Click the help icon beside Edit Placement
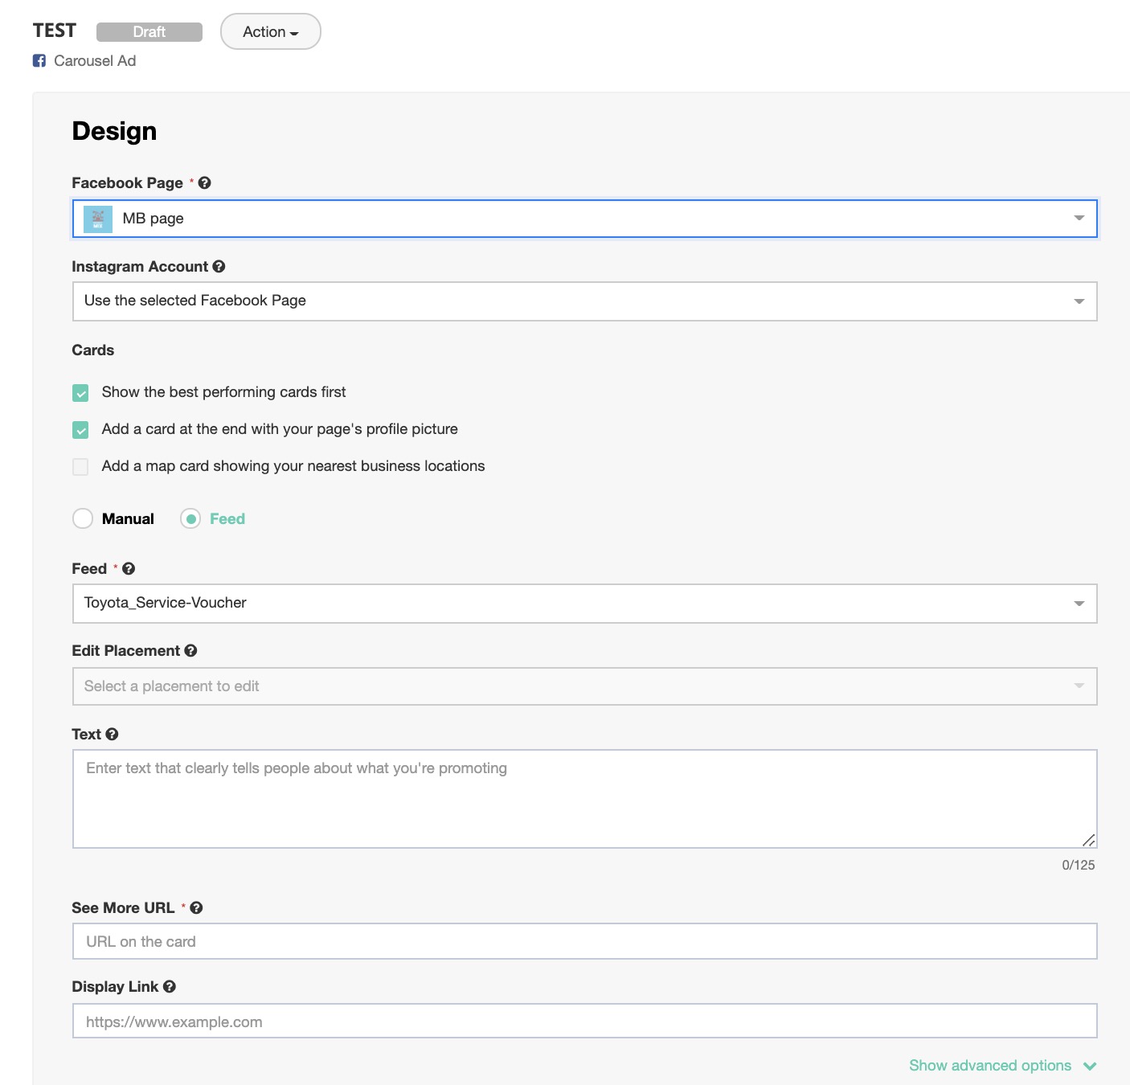Viewport: 1130px width, 1085px height. [x=190, y=651]
